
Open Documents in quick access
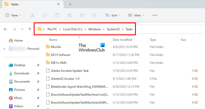click(19, 82)
